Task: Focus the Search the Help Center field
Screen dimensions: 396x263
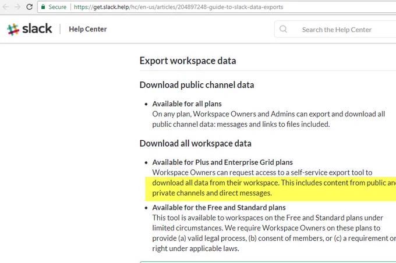Action: point(337,30)
